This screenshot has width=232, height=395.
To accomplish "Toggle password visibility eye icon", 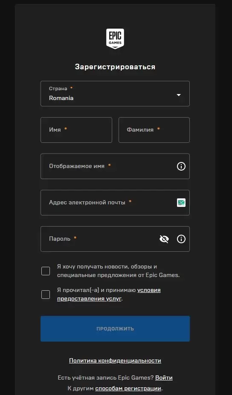I will click(x=164, y=239).
